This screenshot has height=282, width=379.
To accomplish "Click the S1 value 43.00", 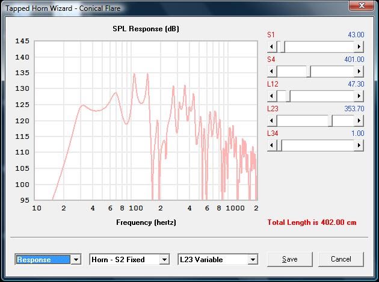I will pyautogui.click(x=356, y=35).
